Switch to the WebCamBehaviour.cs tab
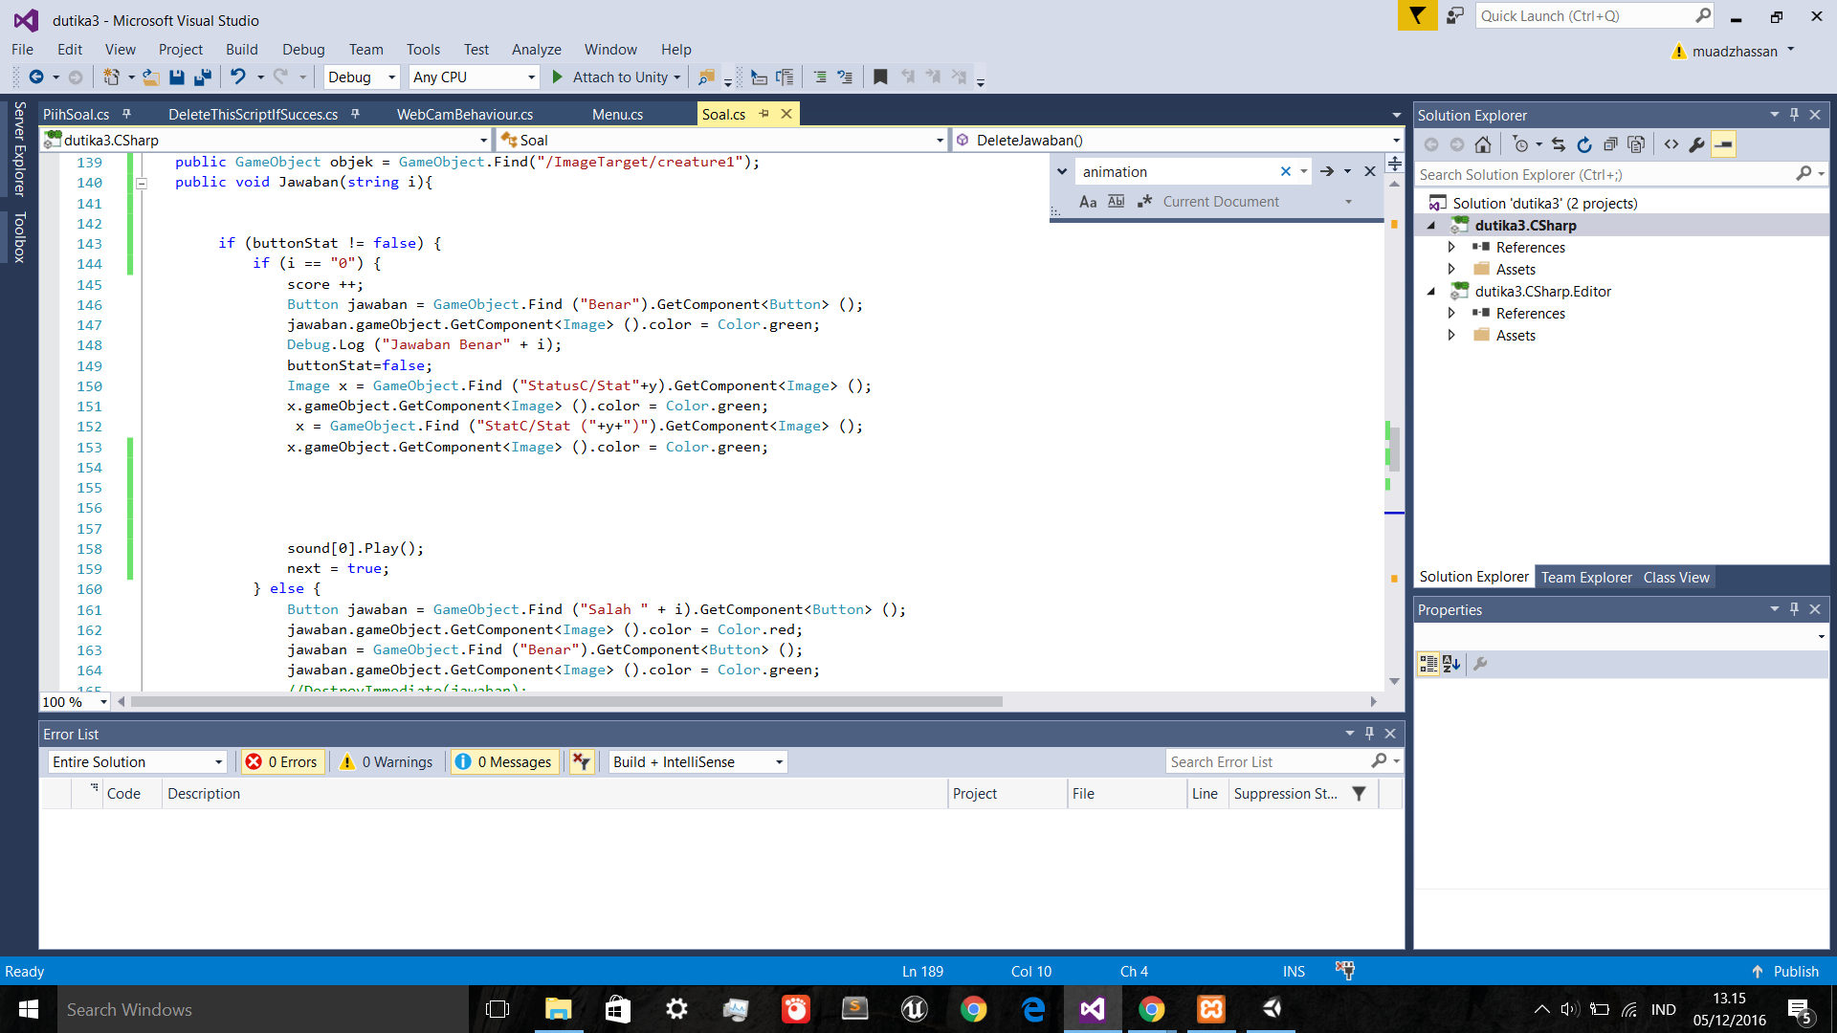This screenshot has height=1033, width=1837. click(x=465, y=115)
